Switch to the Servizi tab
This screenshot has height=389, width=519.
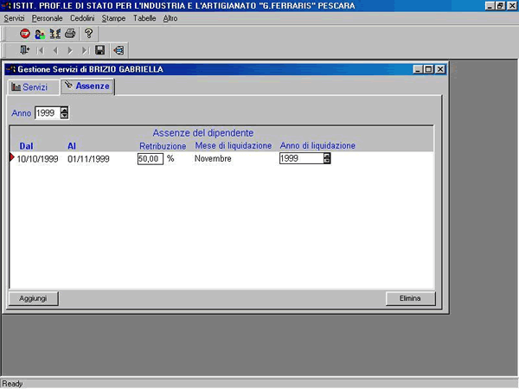coord(34,87)
